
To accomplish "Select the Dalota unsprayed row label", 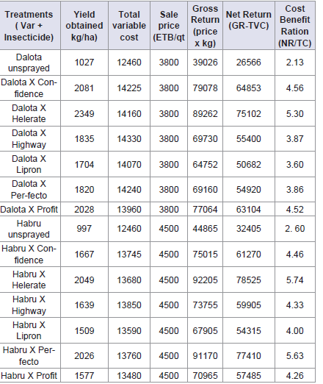I will pyautogui.click(x=29, y=63).
